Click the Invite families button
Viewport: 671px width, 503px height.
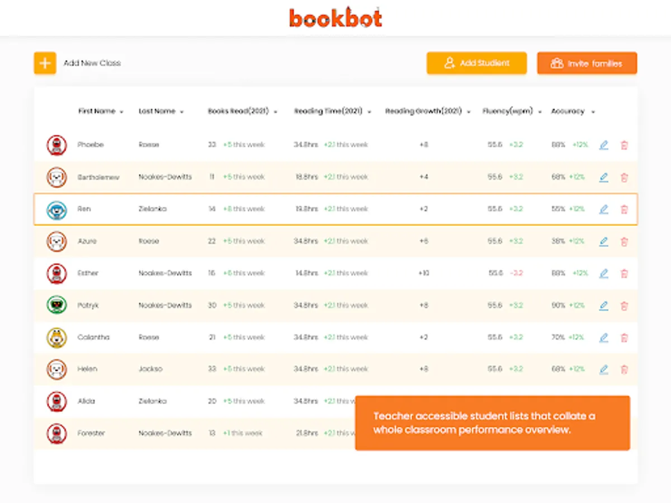tap(587, 63)
